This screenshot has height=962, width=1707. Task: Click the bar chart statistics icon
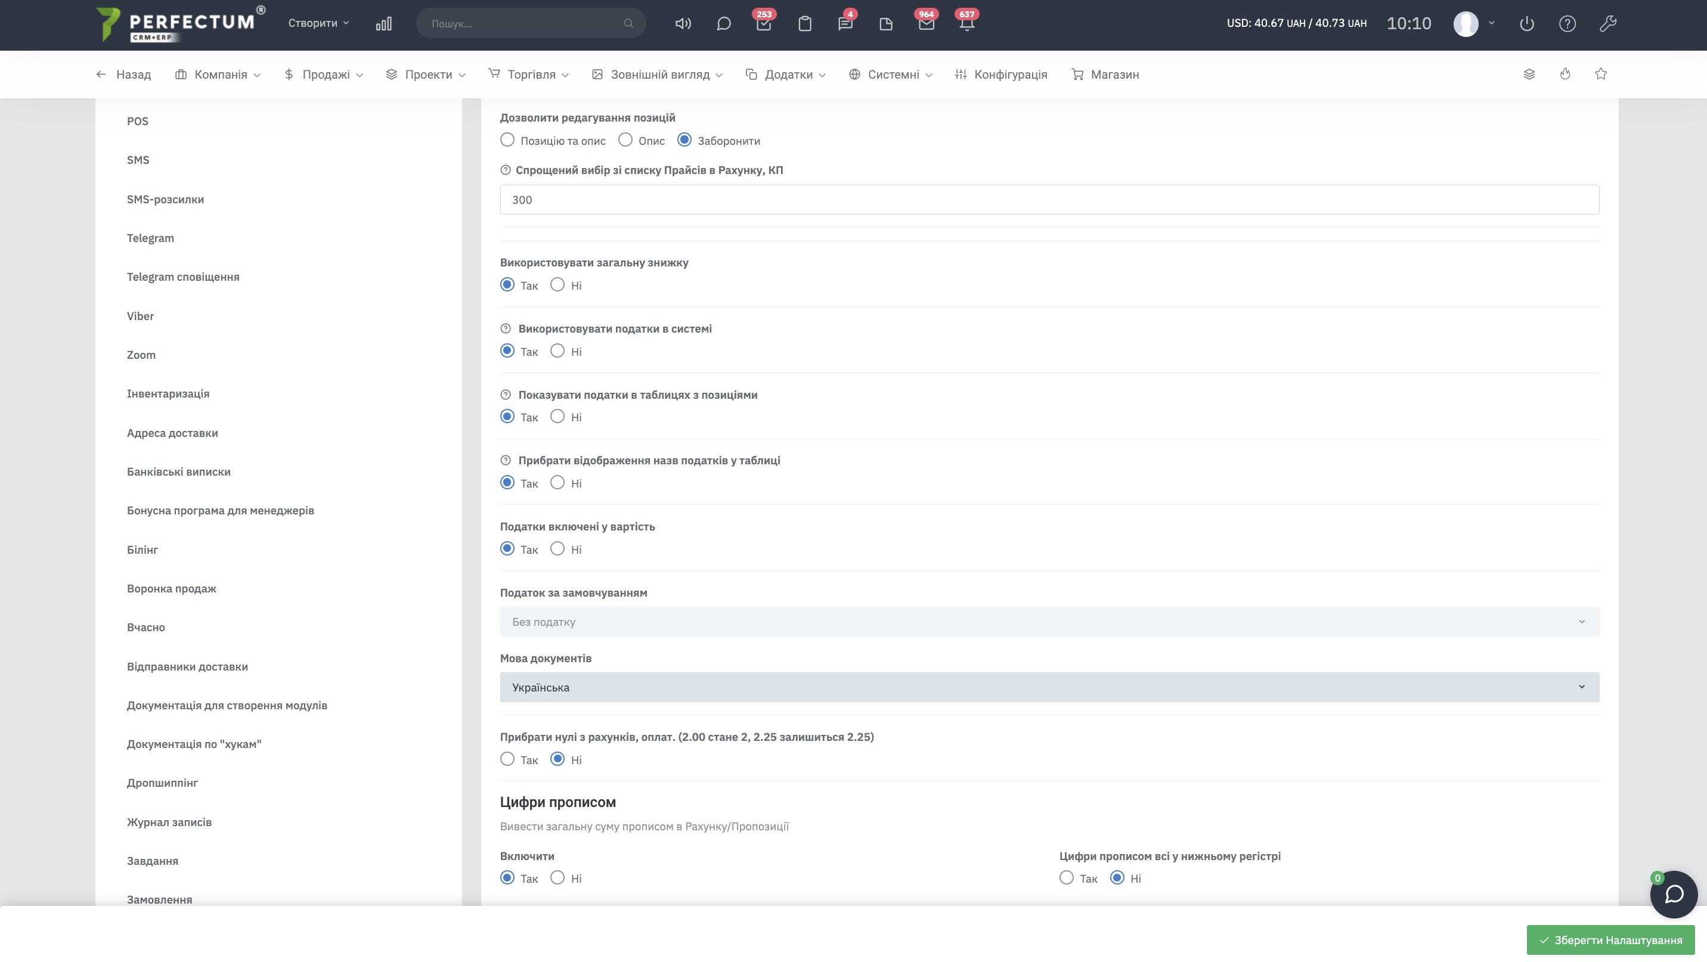tap(384, 24)
